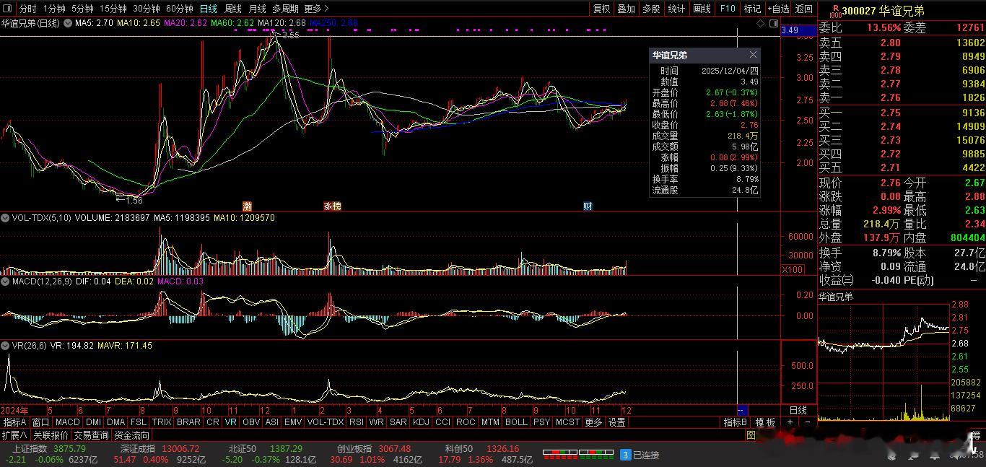The height and width of the screenshot is (467, 986).
Task: Click the 财 marker on the chart
Action: point(588,206)
